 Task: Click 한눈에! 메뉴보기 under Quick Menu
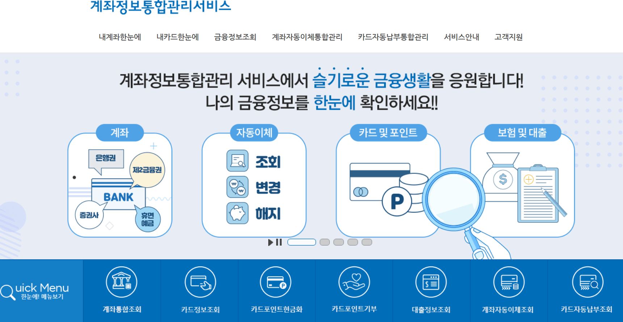(x=42, y=297)
